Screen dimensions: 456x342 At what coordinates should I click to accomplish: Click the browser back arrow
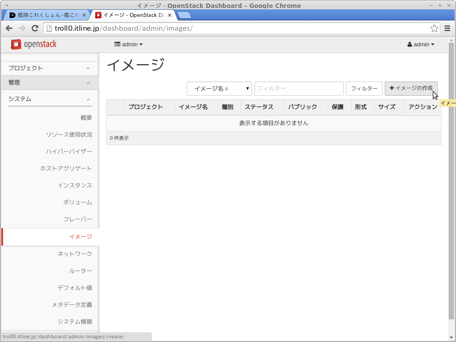[9, 28]
